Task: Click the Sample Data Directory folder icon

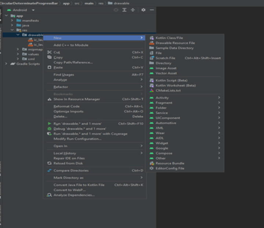Action: pyautogui.click(x=151, y=48)
